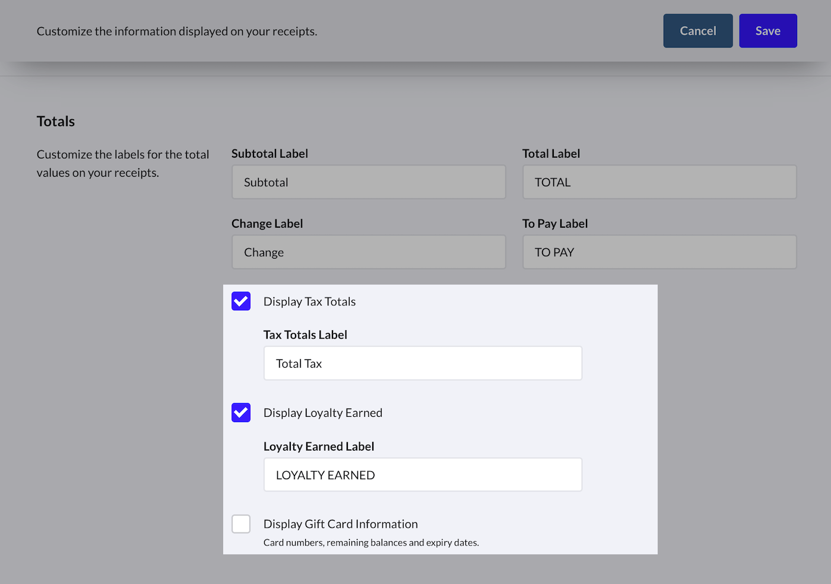Click the "To Pay Label" field caption

click(x=555, y=224)
